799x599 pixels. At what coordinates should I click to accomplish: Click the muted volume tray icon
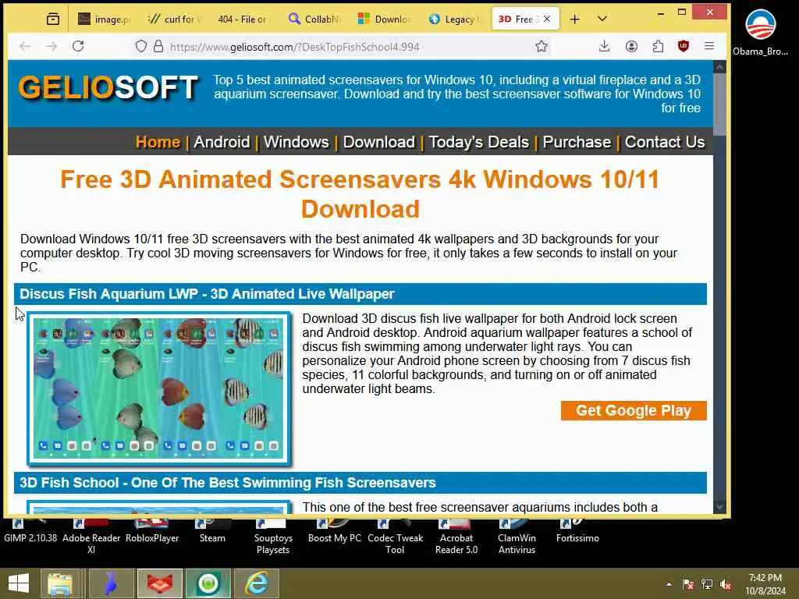pos(726,584)
